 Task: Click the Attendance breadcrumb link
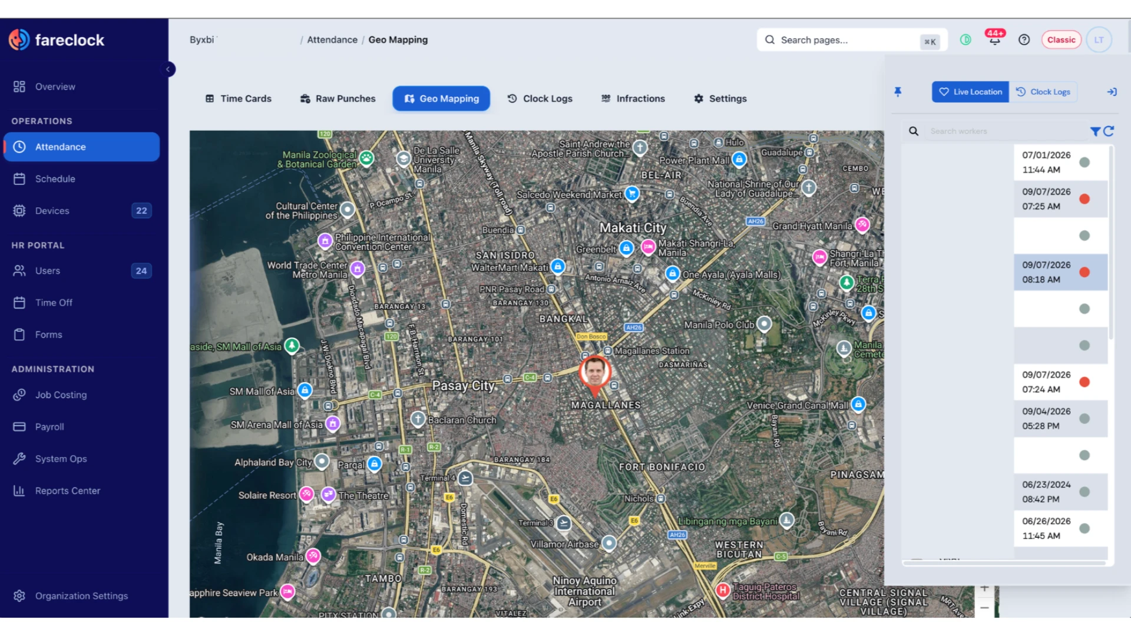(x=332, y=39)
